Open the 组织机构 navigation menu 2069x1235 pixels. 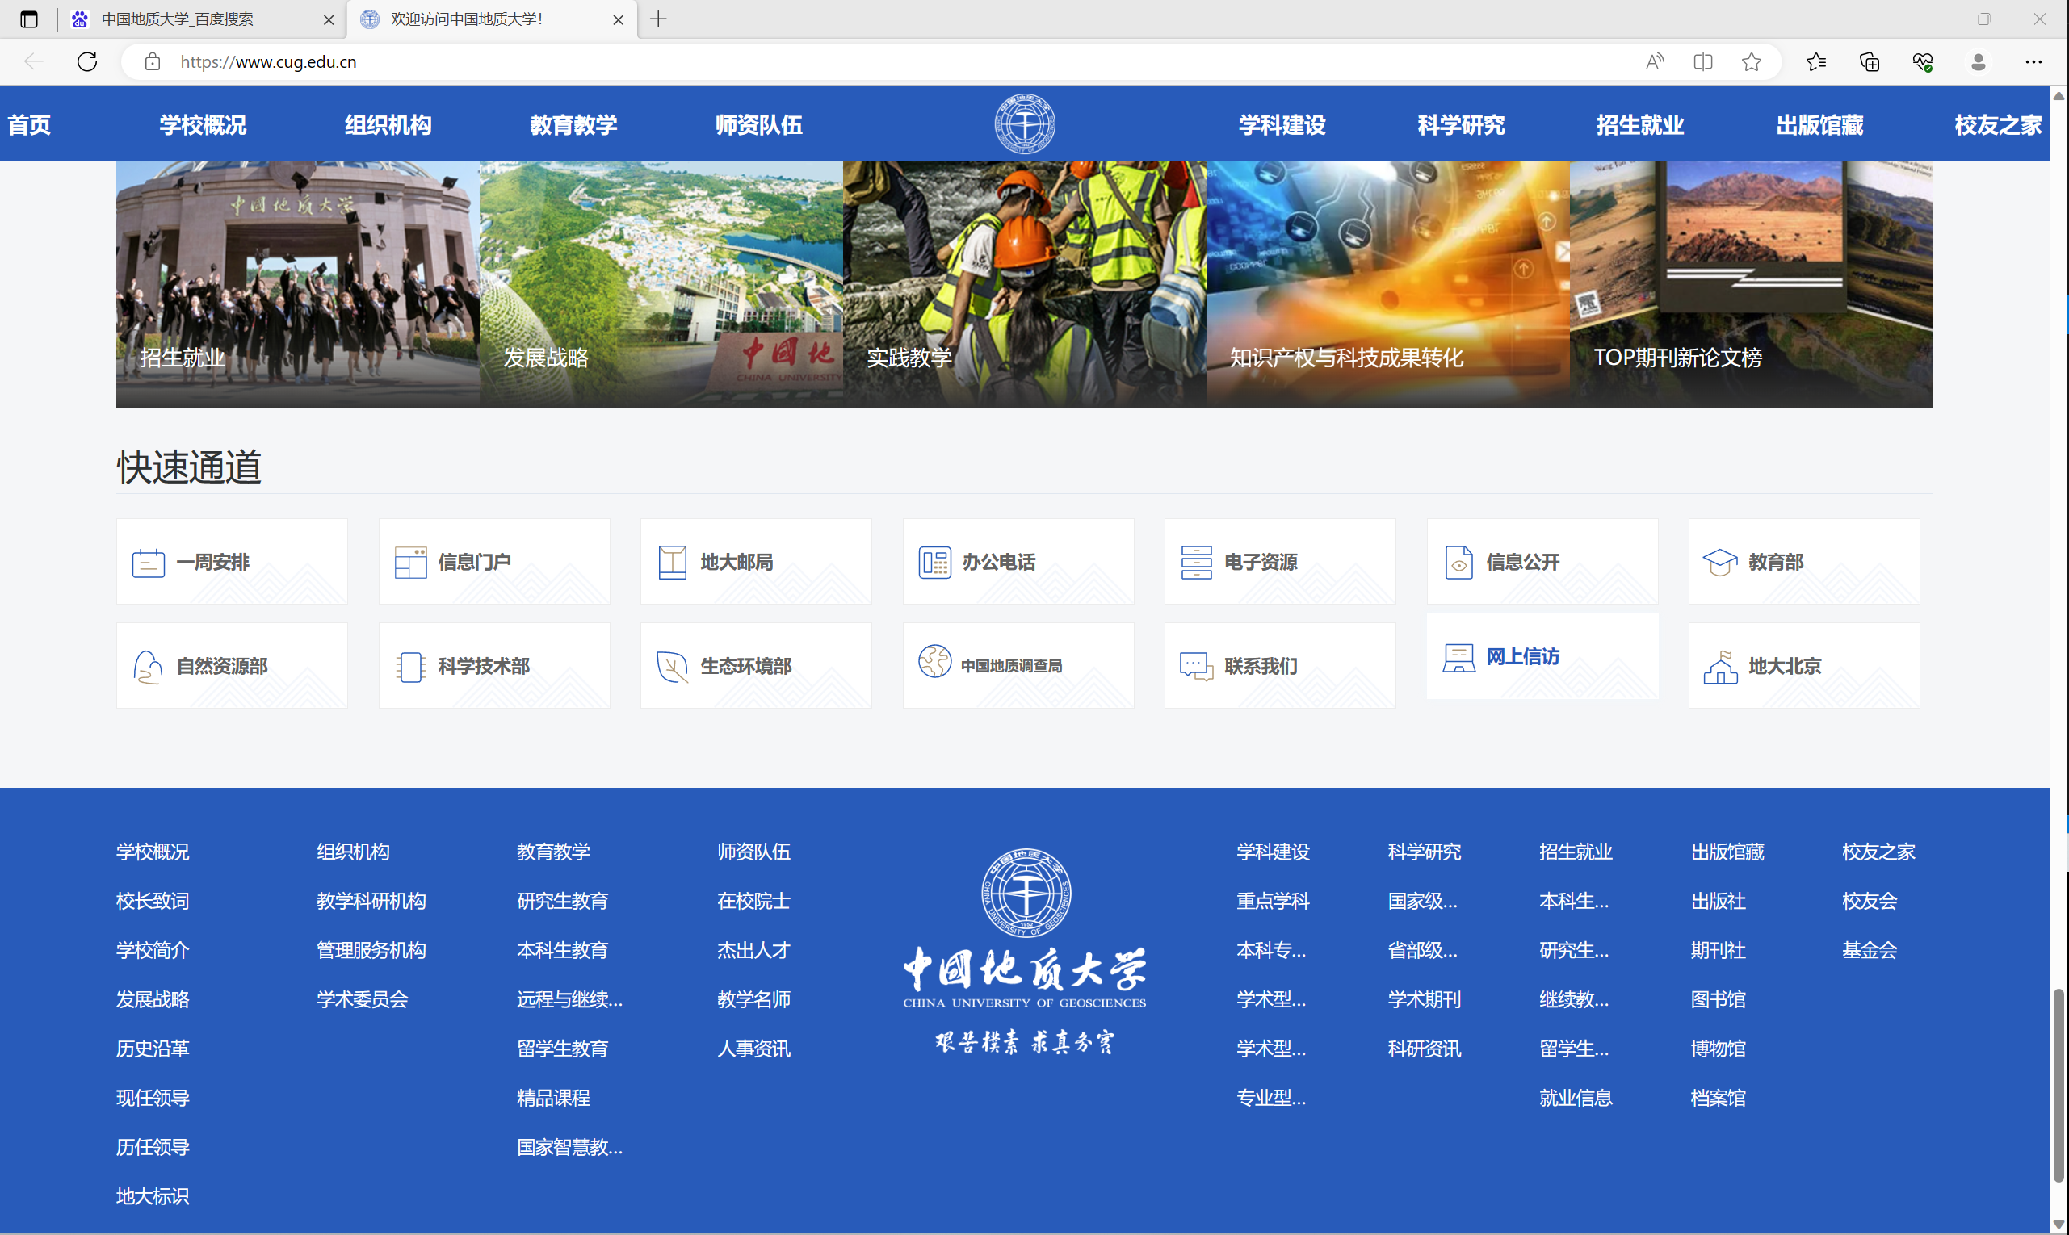(388, 125)
